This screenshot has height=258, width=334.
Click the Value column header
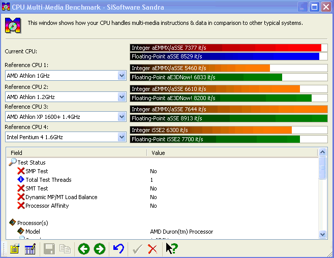[232, 153]
